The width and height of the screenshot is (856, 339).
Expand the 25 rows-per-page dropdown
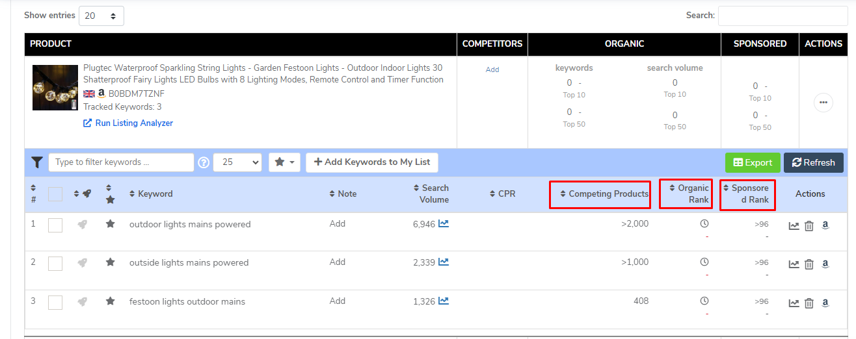click(x=237, y=162)
